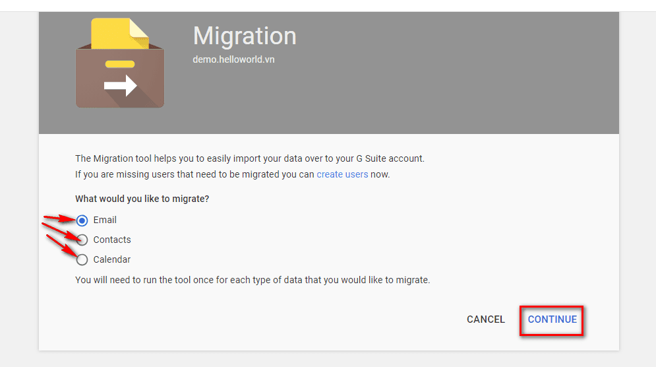Click the 'What would you like to migrate?' heading
This screenshot has height=367, width=656.
point(142,199)
